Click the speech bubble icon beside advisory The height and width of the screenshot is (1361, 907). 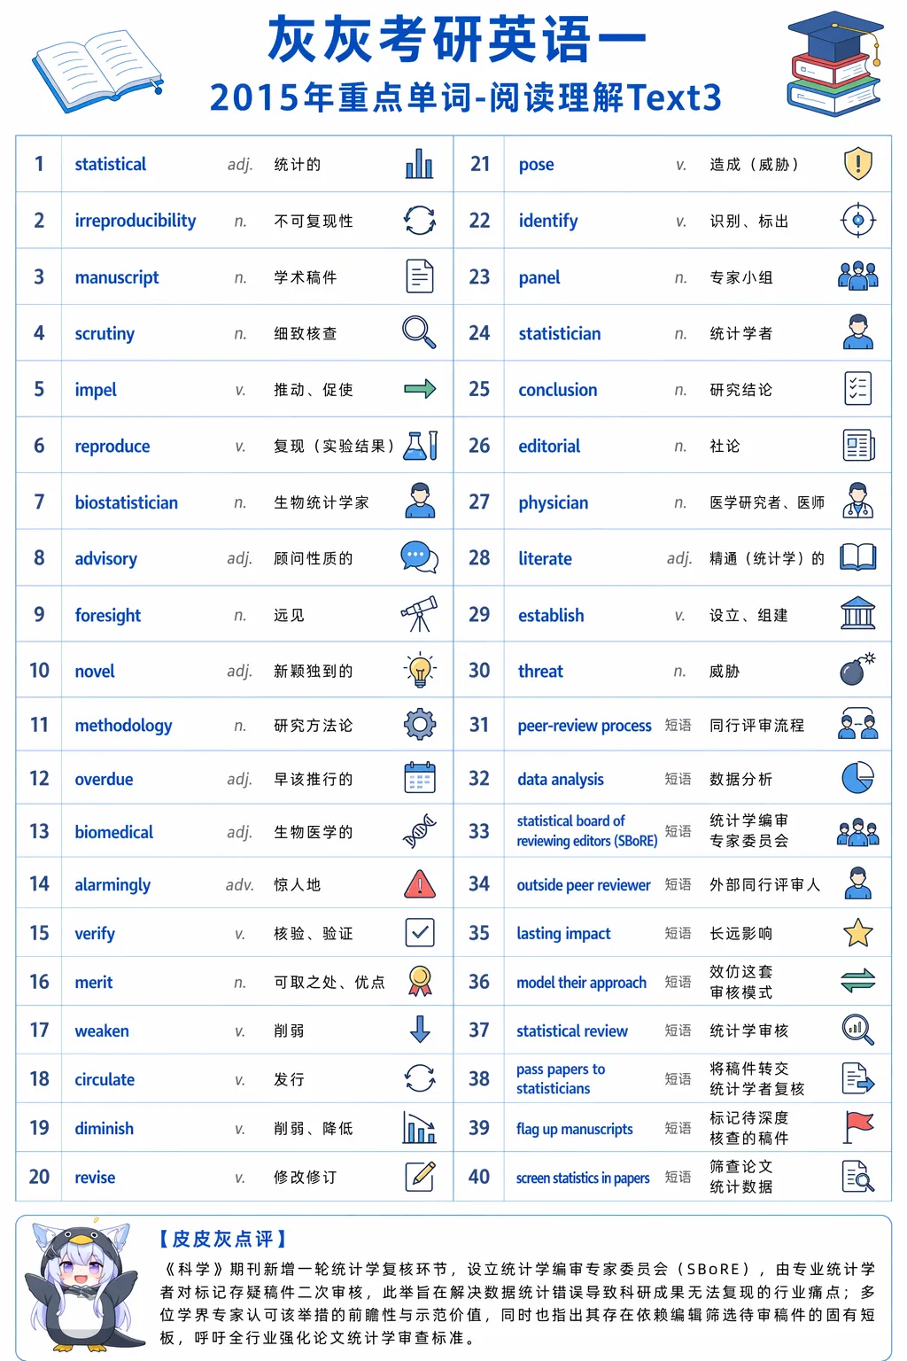(419, 557)
